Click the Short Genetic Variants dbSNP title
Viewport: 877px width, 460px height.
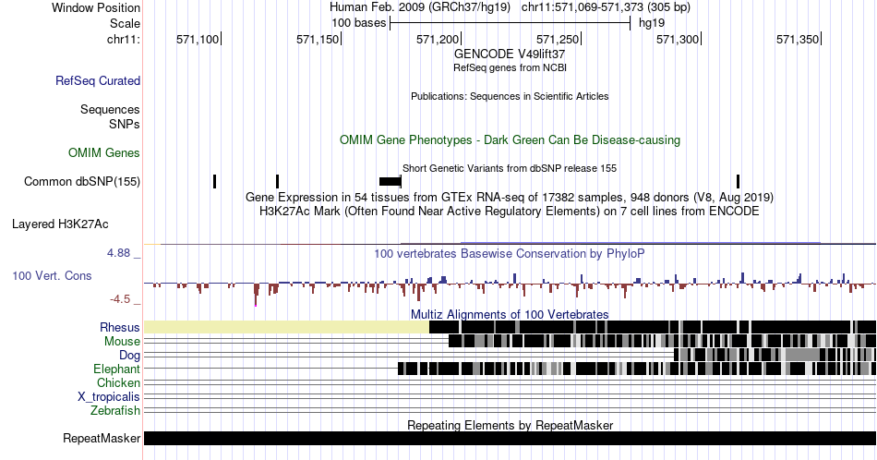(510, 168)
